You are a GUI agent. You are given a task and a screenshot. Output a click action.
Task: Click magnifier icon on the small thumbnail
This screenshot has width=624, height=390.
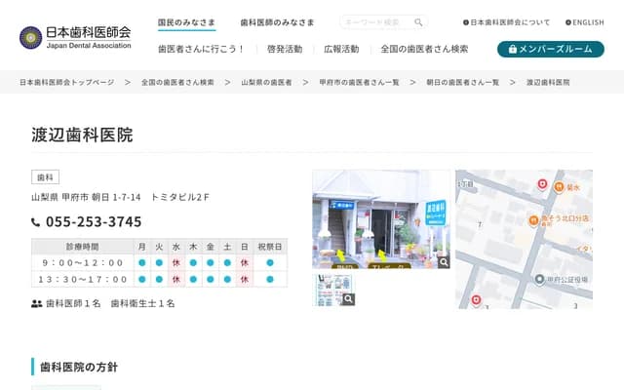click(348, 299)
